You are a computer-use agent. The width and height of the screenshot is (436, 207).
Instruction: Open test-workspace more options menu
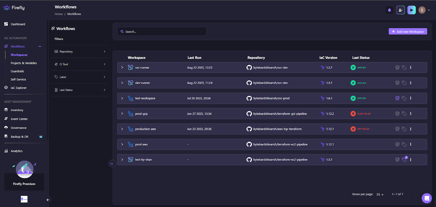pos(411,98)
